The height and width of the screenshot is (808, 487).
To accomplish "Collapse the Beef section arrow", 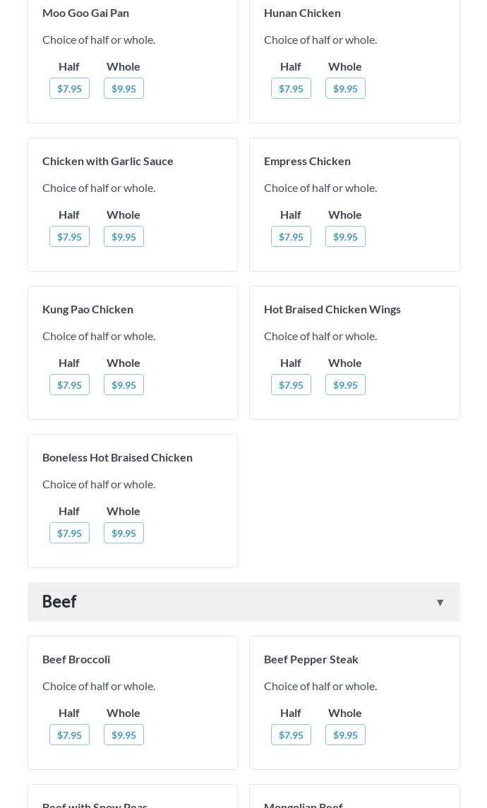I will [440, 602].
